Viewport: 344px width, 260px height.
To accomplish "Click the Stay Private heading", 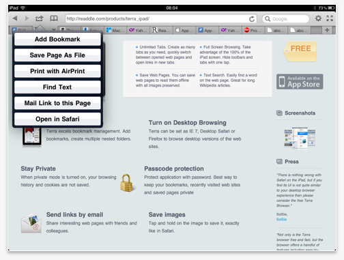I will point(38,169).
